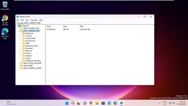The image size is (188, 106).
Task: Collapse HKEY_CURRENT_USER chevron
Action: [19, 31]
